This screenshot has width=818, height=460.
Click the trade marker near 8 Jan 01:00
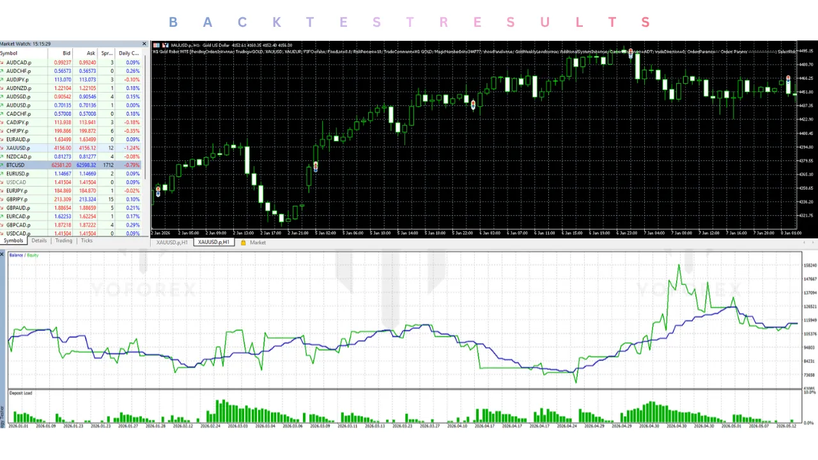tap(788, 79)
